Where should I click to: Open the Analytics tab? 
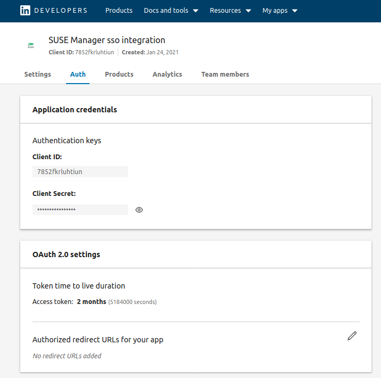pyautogui.click(x=167, y=75)
